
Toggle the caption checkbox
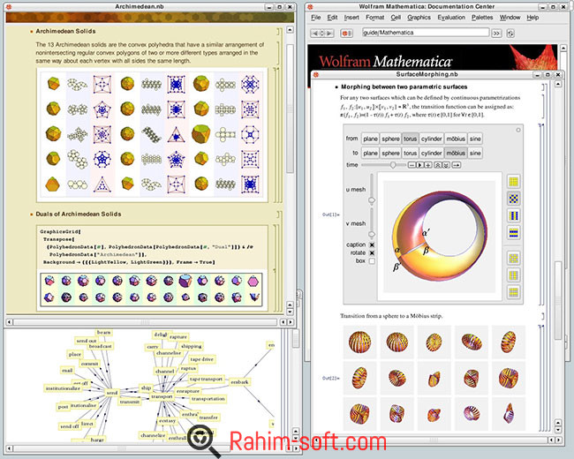click(372, 245)
